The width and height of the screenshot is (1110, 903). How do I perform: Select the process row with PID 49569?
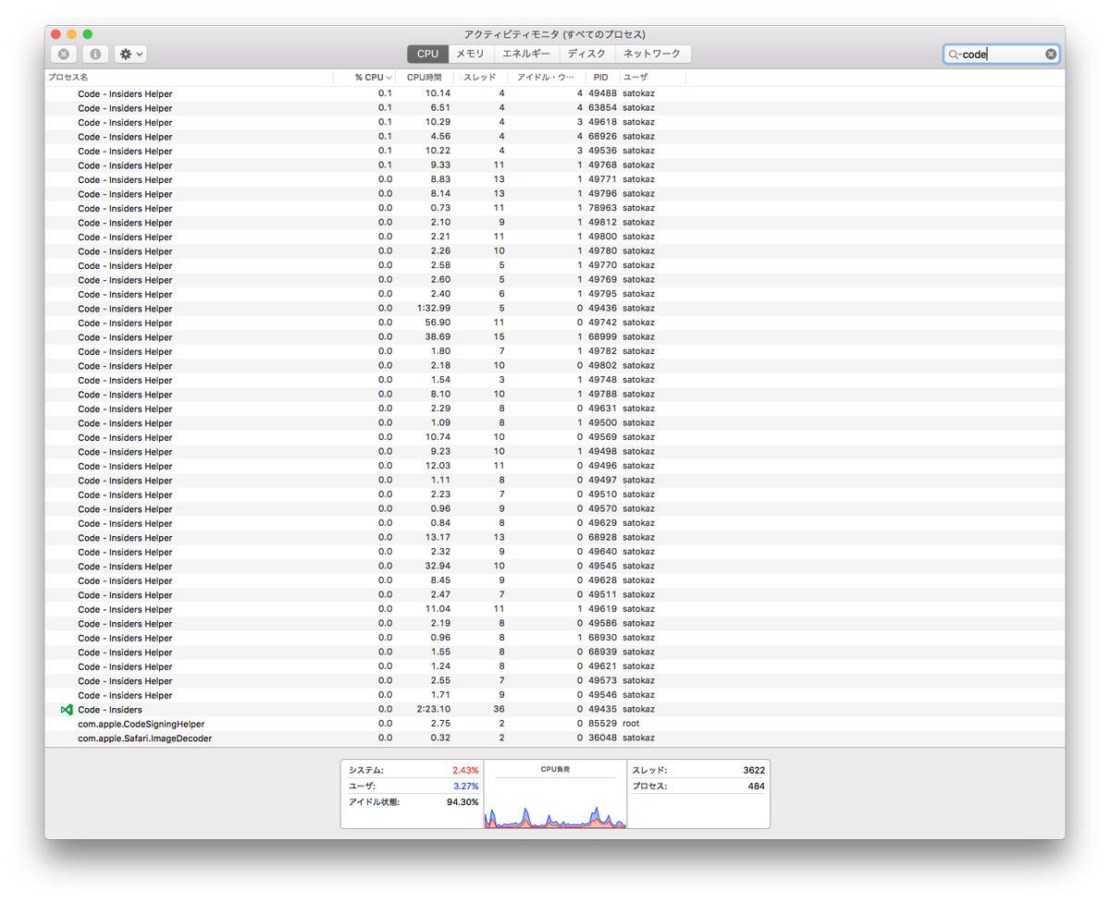tap(555, 437)
